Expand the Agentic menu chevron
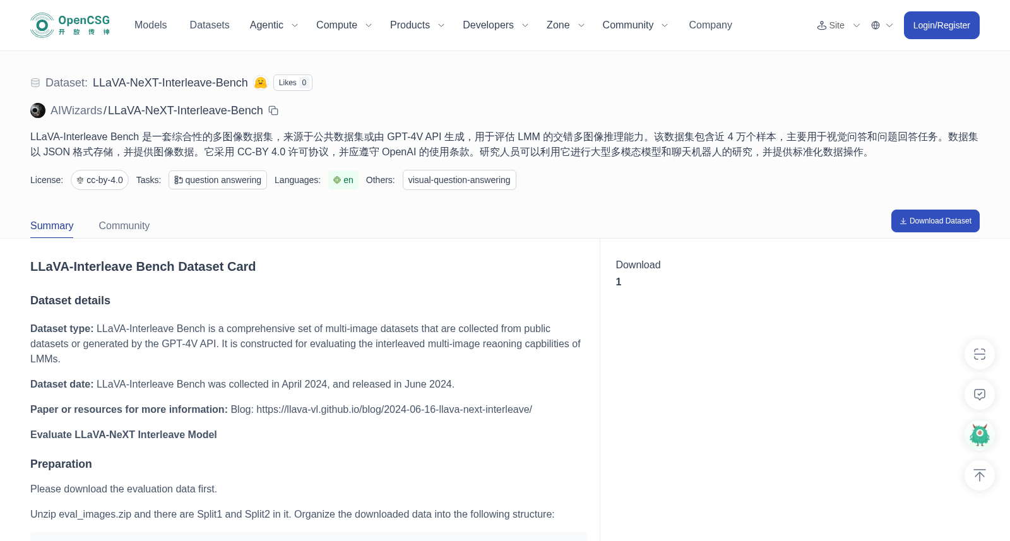This screenshot has height=541, width=1010. (x=295, y=25)
